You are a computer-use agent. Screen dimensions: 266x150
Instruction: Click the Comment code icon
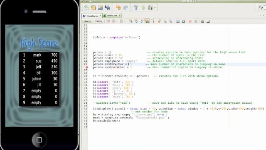pos(202,21)
